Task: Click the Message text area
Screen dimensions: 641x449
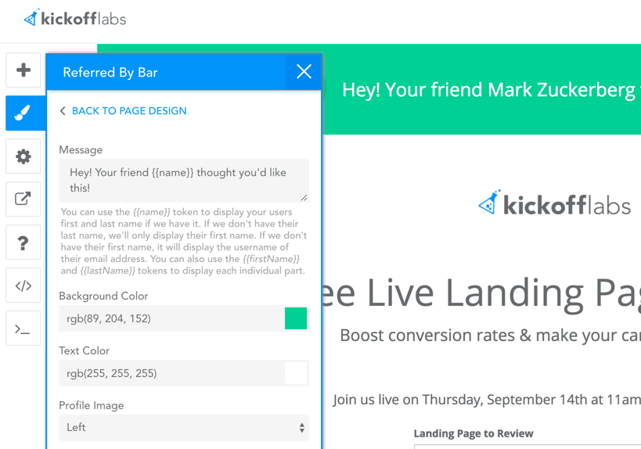Action: pyautogui.click(x=183, y=181)
